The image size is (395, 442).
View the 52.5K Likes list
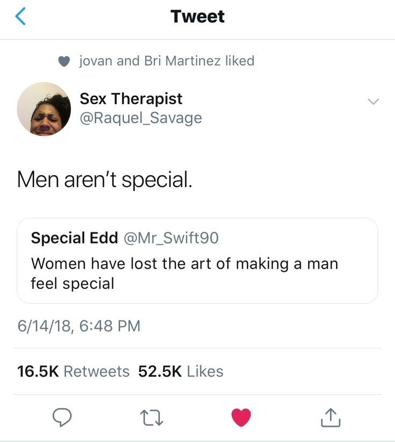pyautogui.click(x=180, y=371)
